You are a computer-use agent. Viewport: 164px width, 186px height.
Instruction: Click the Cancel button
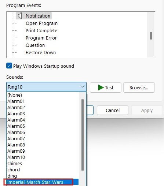[x=113, y=110]
